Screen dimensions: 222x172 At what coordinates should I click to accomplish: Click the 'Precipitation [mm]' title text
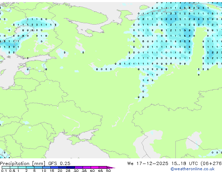click(23, 164)
